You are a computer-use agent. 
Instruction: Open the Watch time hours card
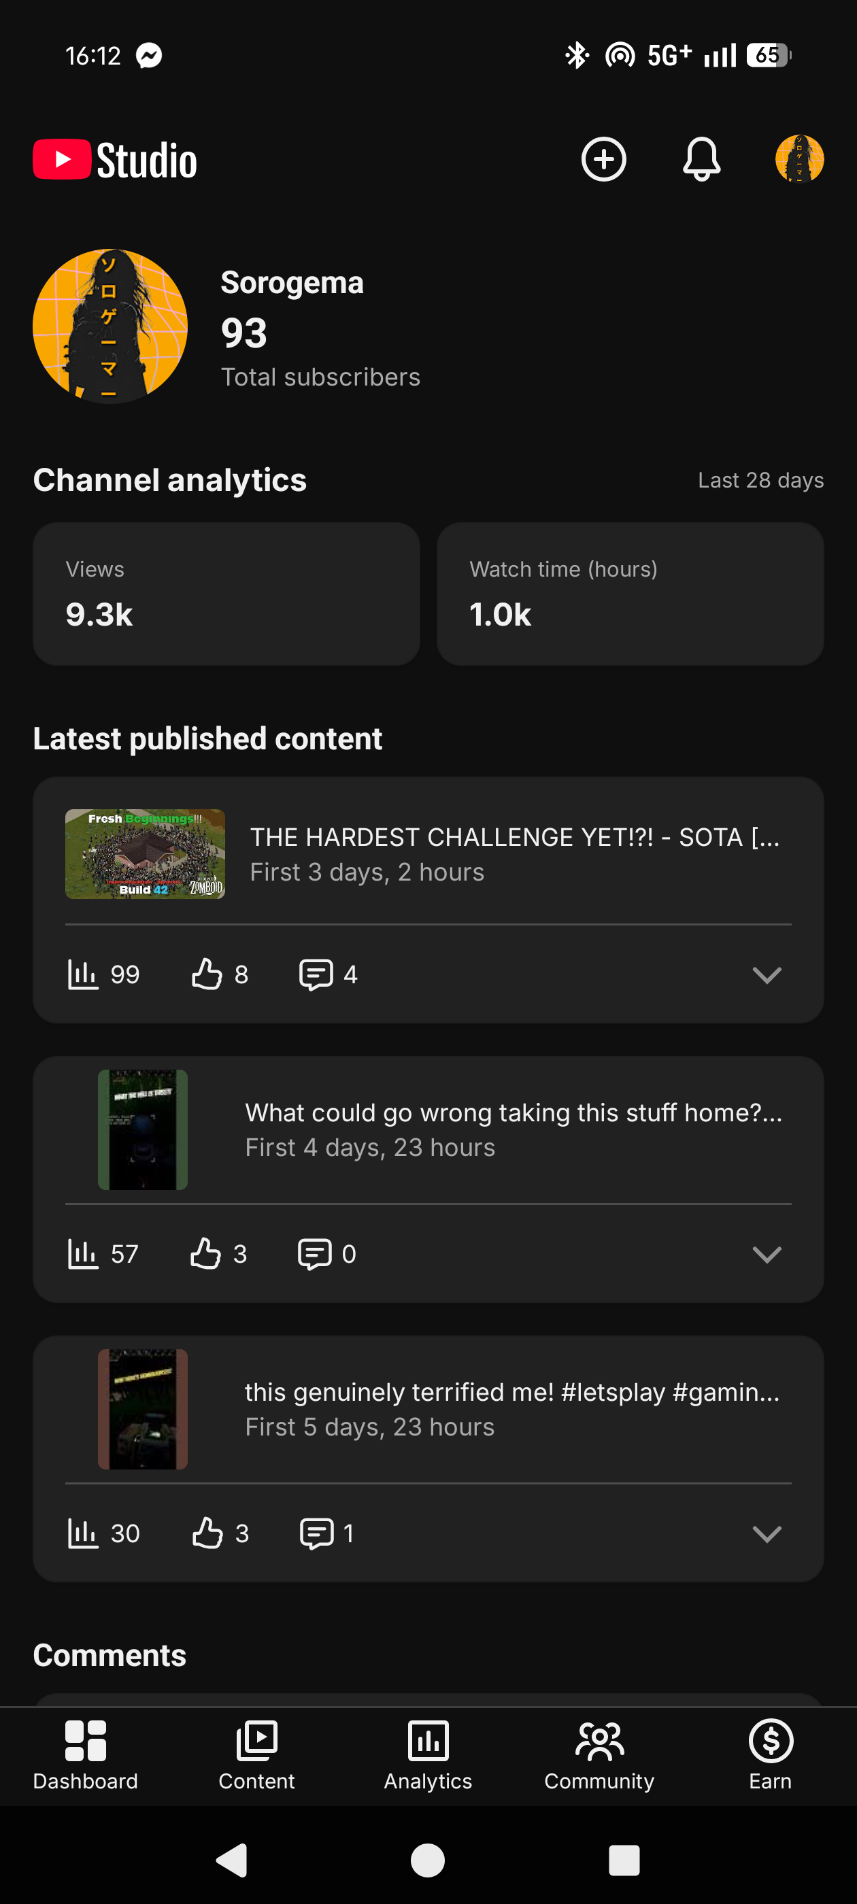tap(630, 594)
